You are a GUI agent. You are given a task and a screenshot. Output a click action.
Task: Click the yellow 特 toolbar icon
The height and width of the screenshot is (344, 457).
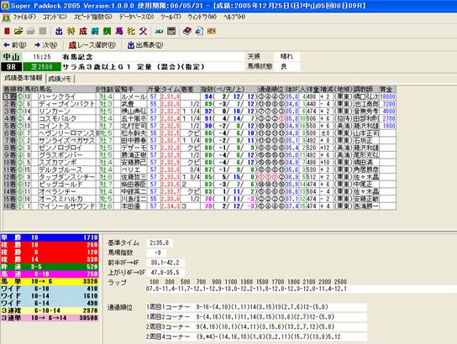[x=71, y=31]
